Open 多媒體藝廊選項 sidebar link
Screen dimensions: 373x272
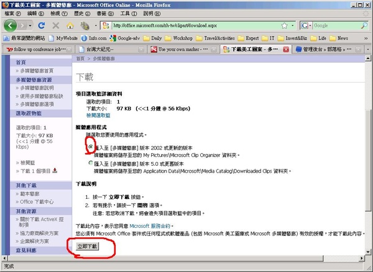(37, 104)
